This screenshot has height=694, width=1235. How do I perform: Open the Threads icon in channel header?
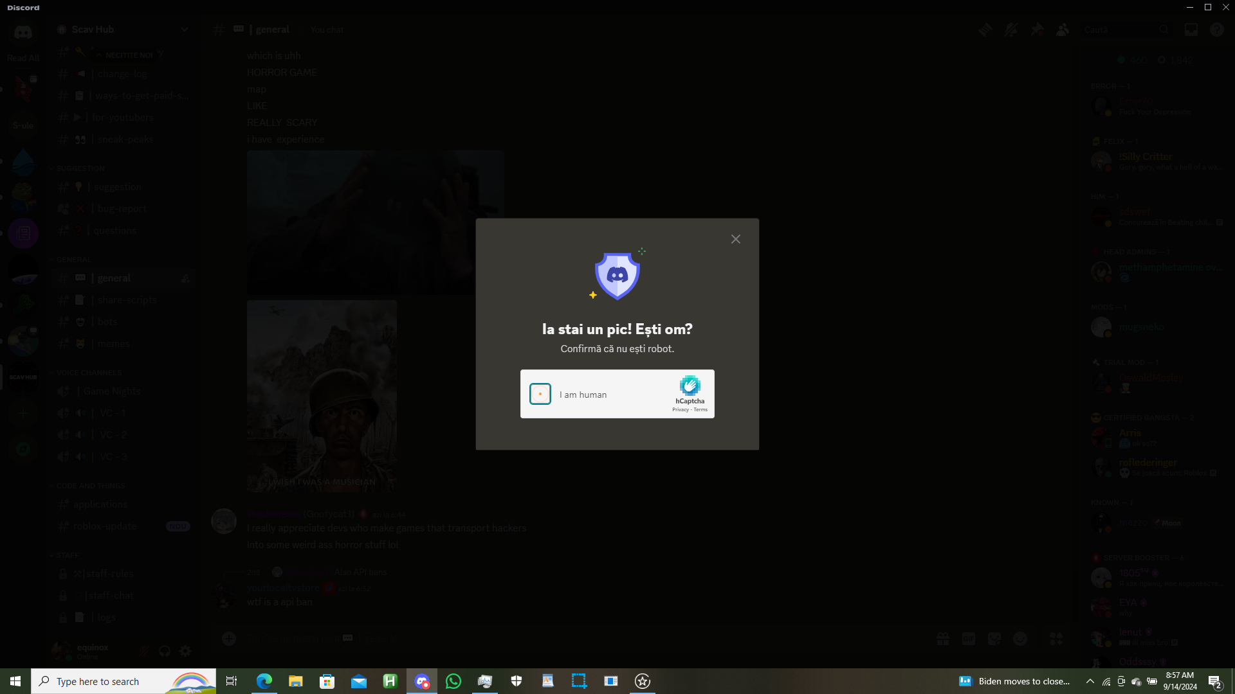(985, 30)
